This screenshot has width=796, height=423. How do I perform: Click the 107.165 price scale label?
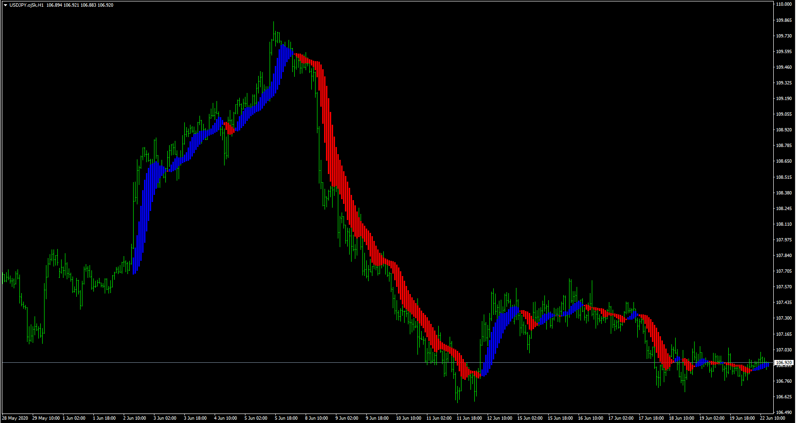[x=784, y=334]
